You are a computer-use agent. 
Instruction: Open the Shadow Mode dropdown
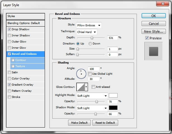tap(92, 108)
